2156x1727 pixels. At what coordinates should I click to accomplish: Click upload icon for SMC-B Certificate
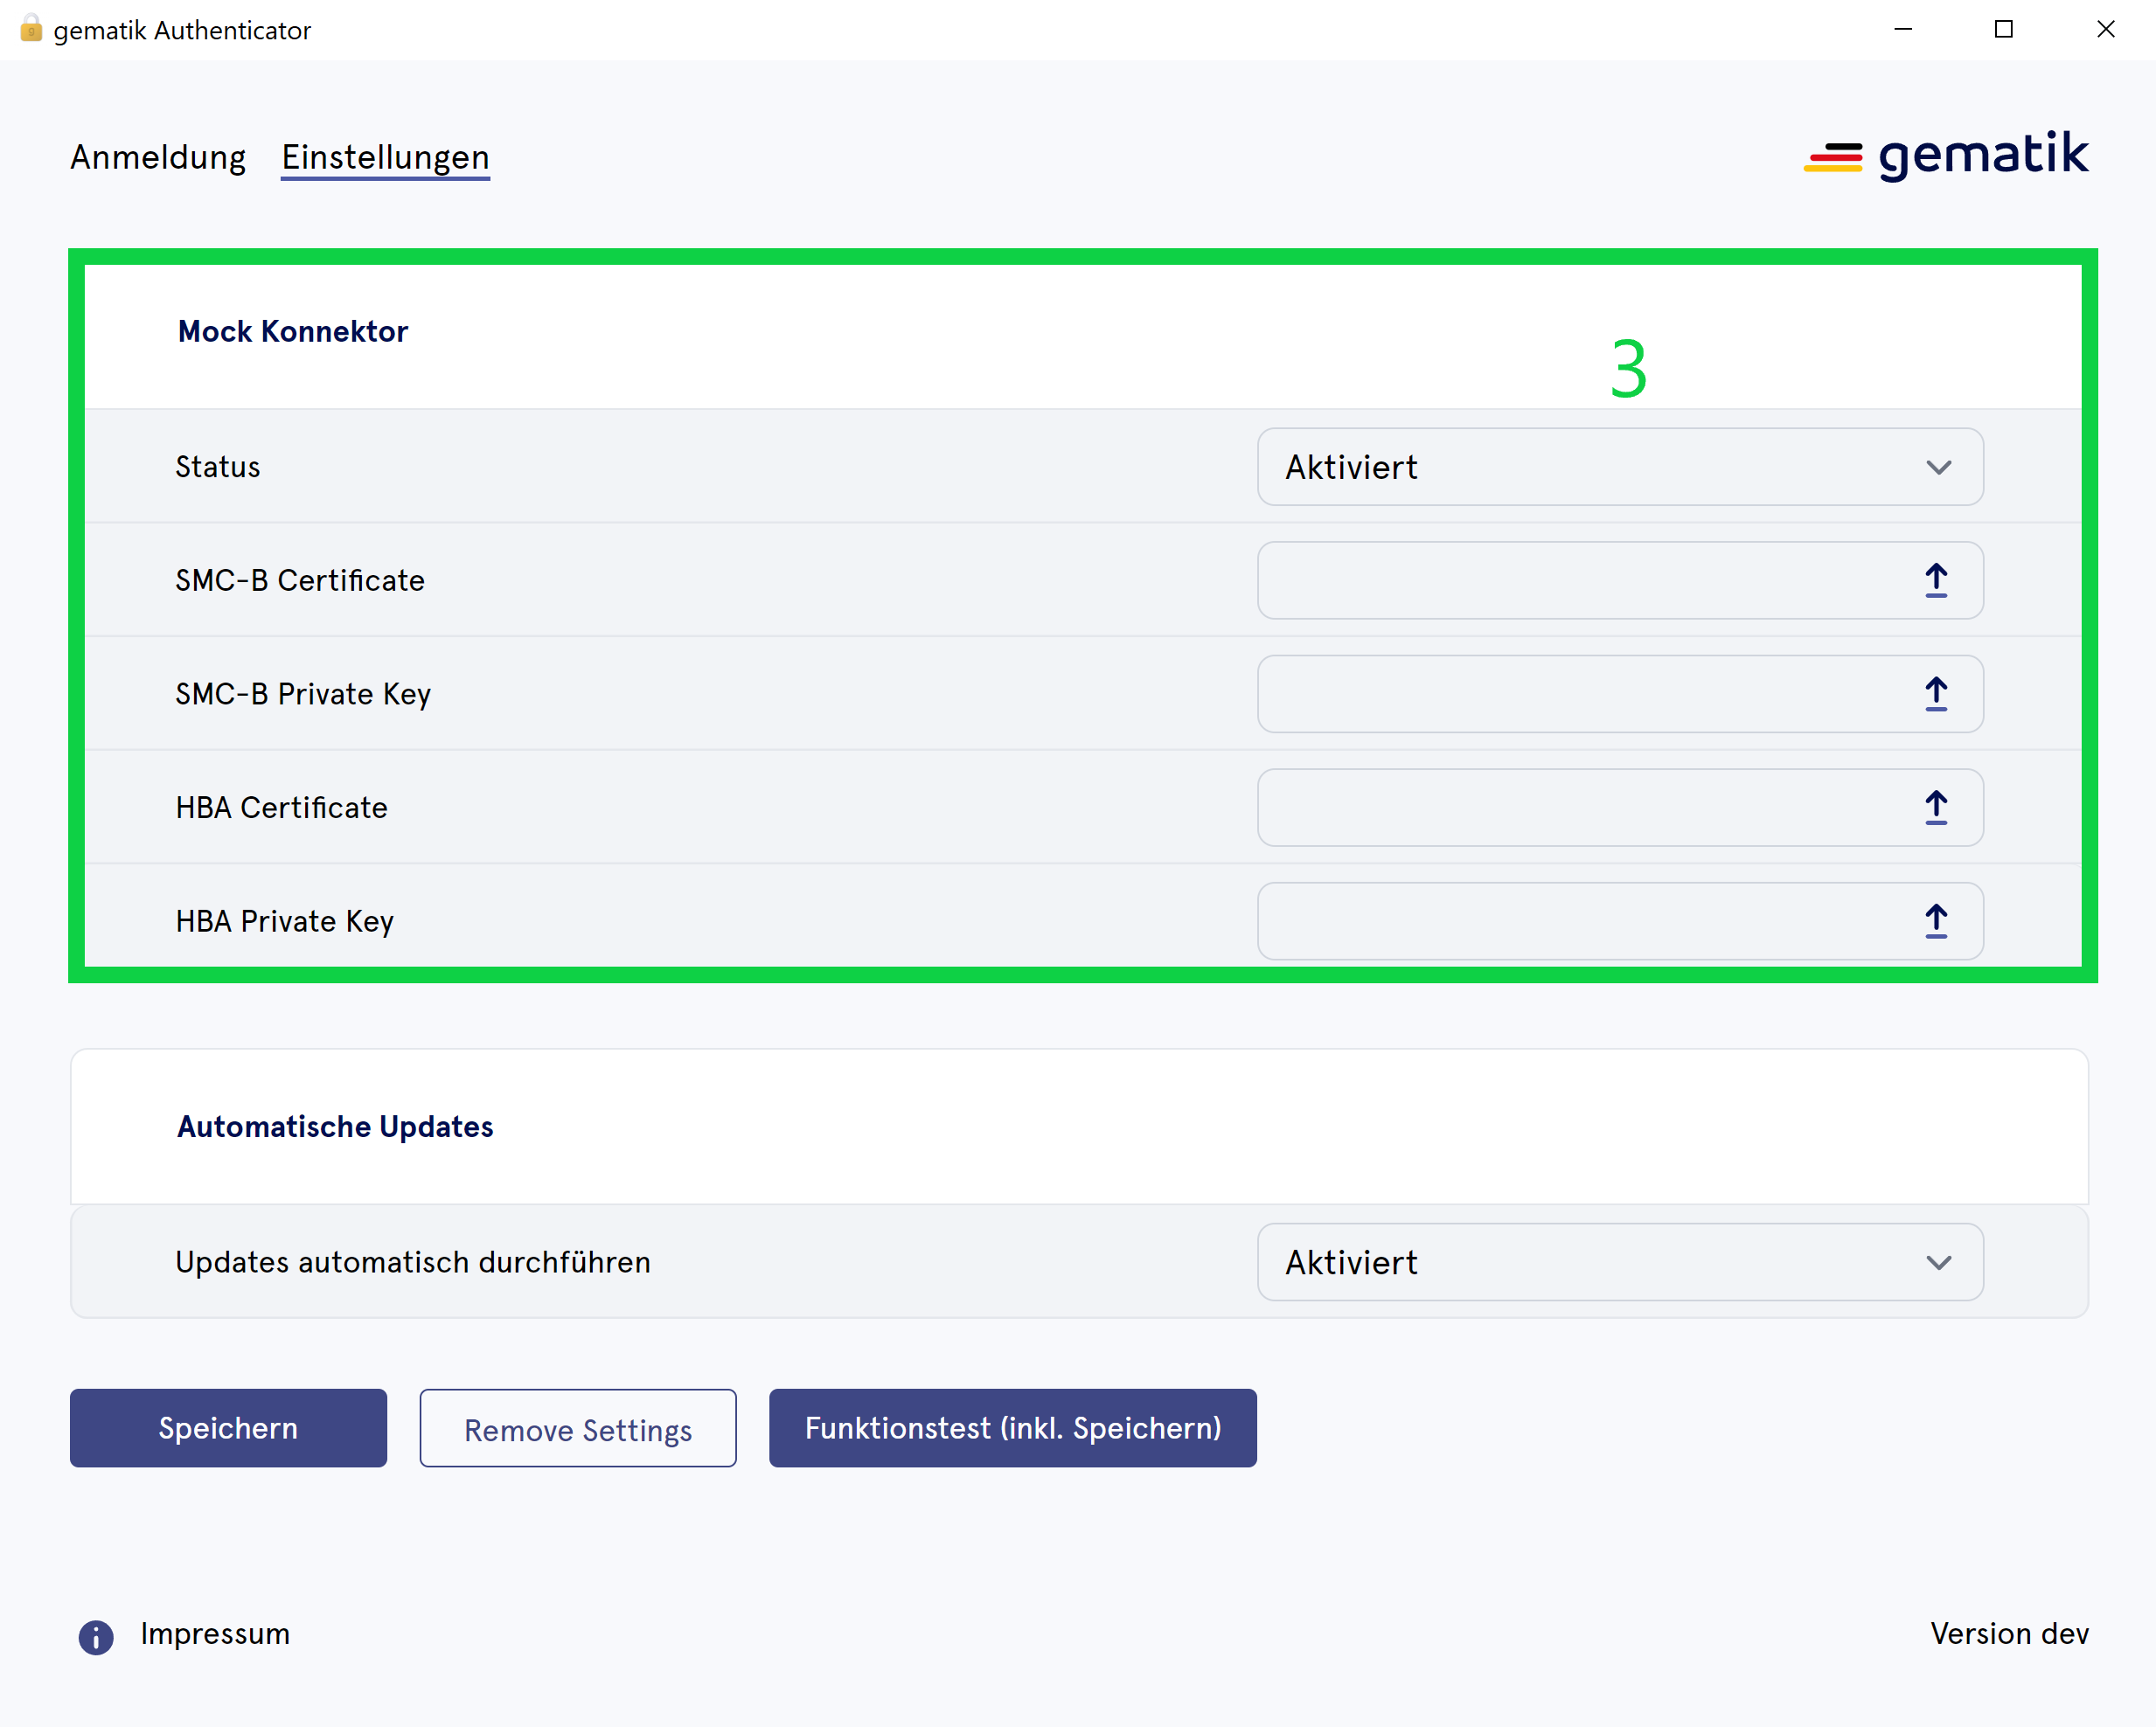tap(1935, 580)
